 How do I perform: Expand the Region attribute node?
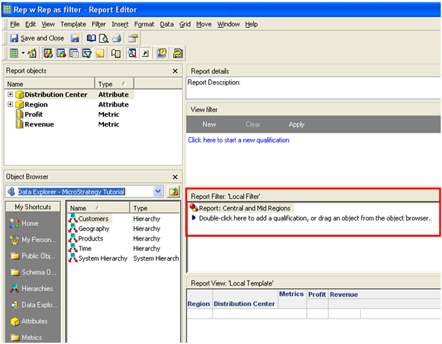[10, 104]
